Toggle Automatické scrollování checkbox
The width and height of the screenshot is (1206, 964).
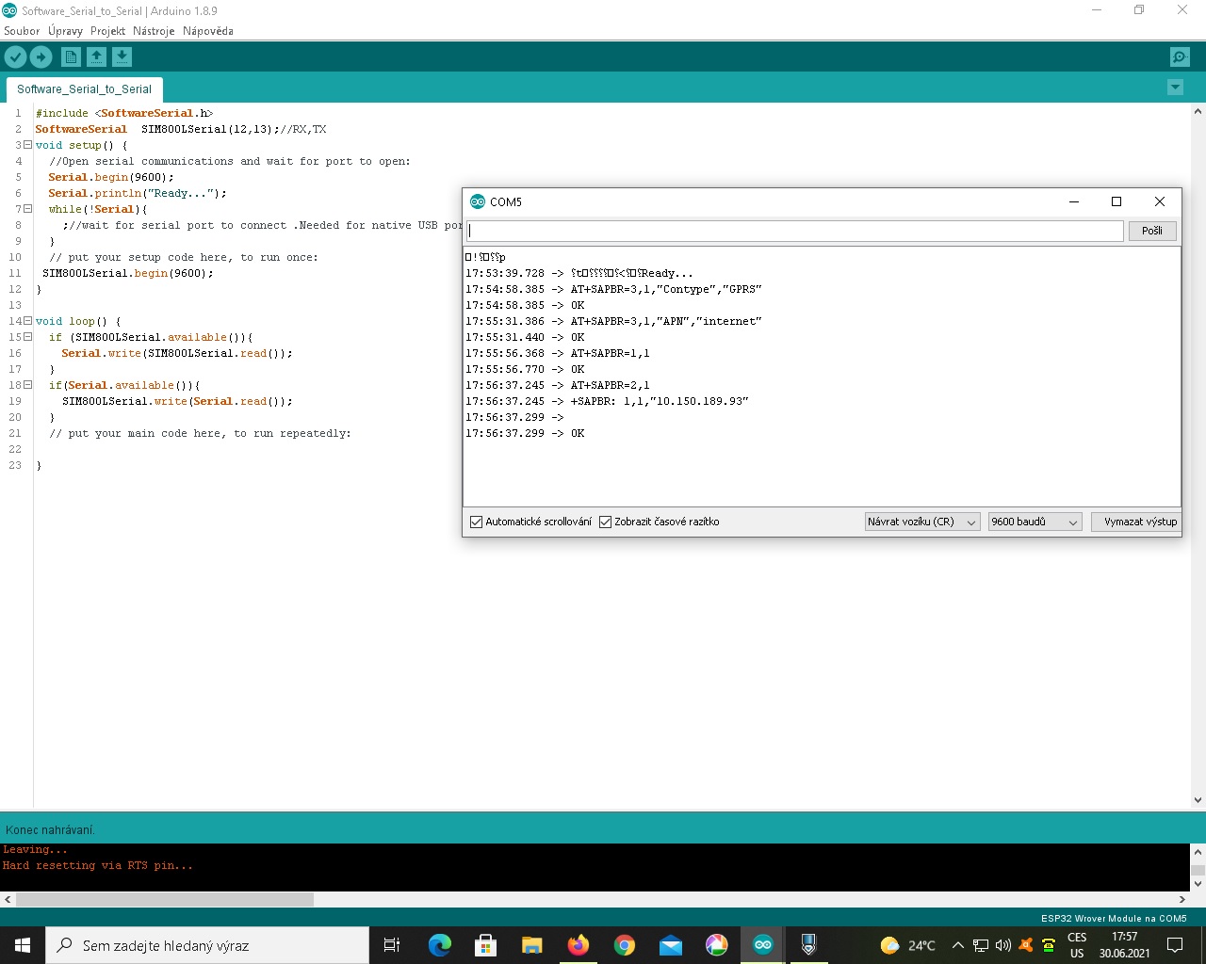tap(477, 522)
